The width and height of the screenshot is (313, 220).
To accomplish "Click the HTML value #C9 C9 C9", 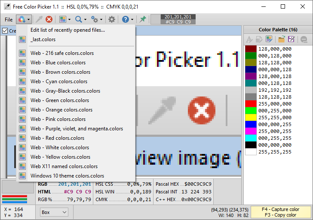I will point(77,192).
